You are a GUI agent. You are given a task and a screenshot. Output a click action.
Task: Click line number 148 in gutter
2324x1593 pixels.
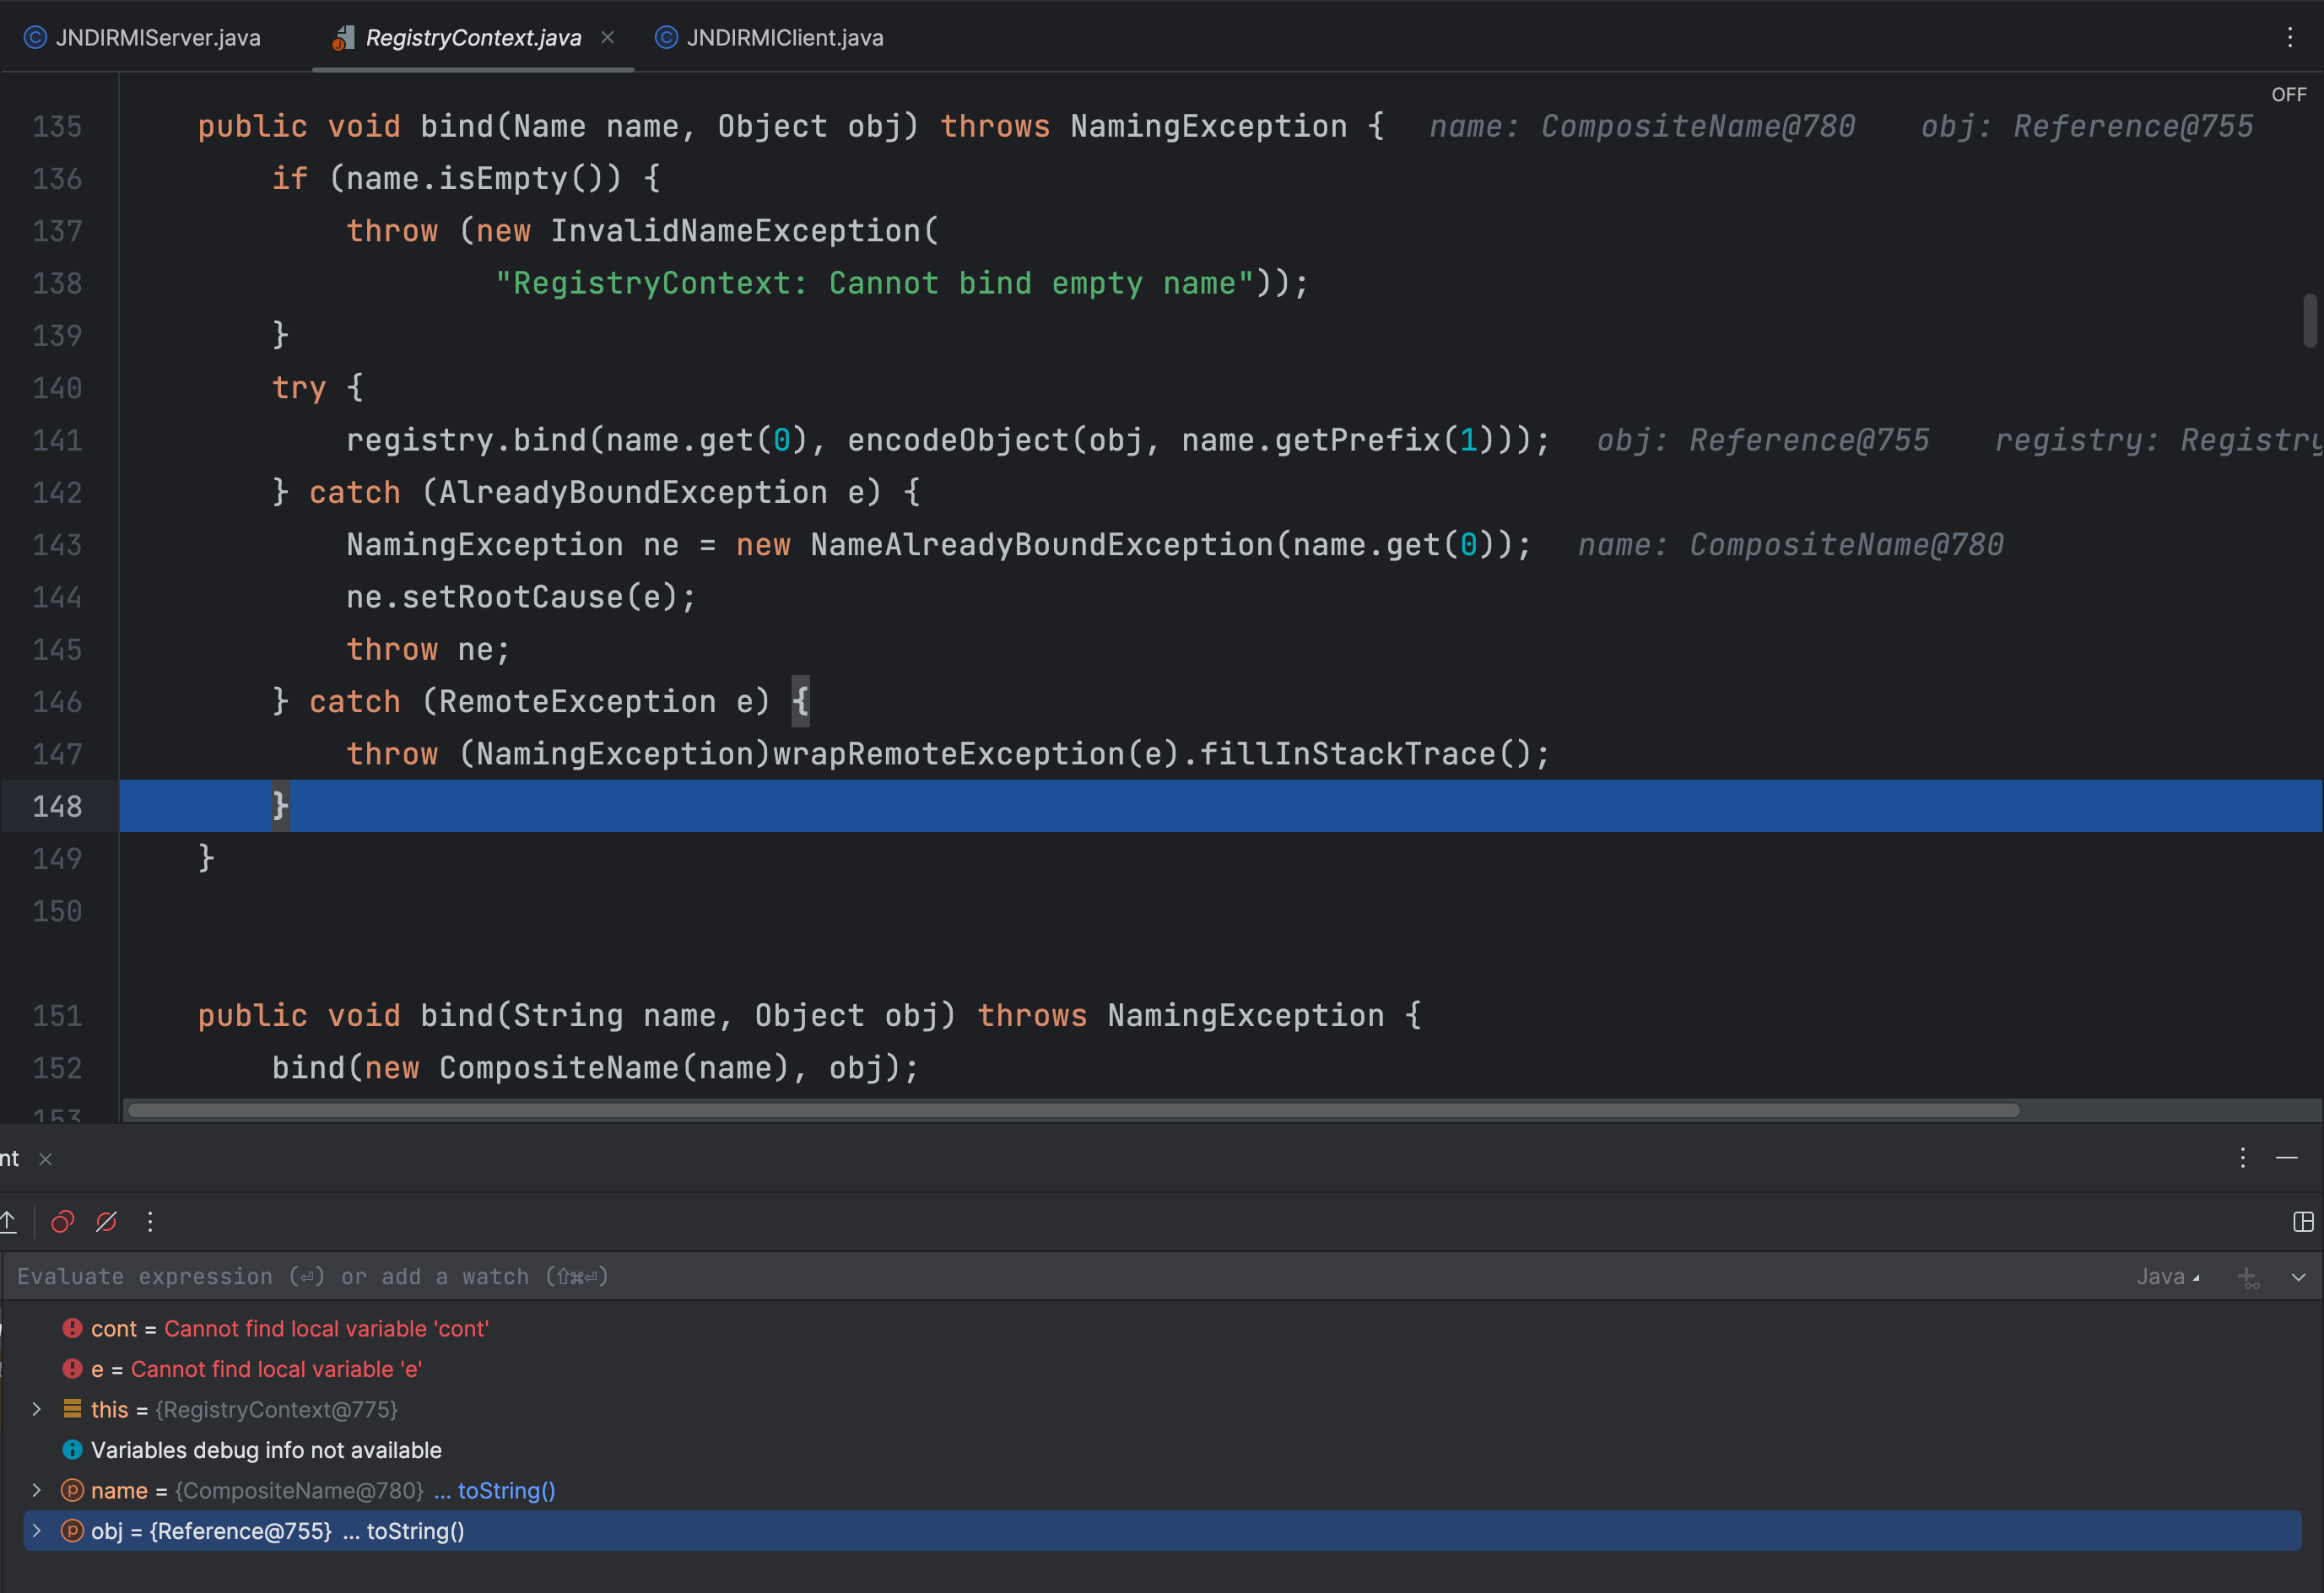(57, 806)
